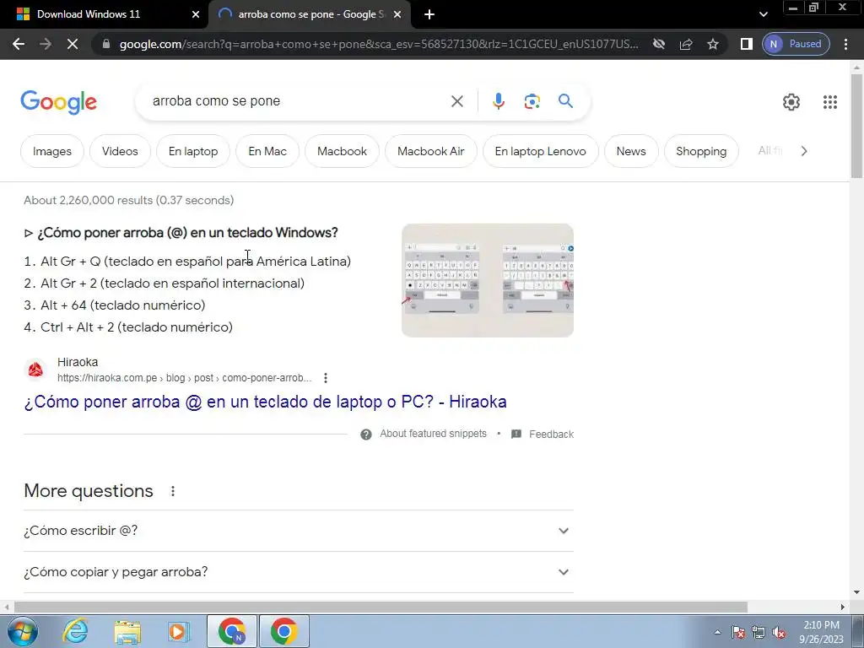Viewport: 864px width, 648px height.
Task: Click the Alt Gr + Q list item
Action: [x=195, y=262]
